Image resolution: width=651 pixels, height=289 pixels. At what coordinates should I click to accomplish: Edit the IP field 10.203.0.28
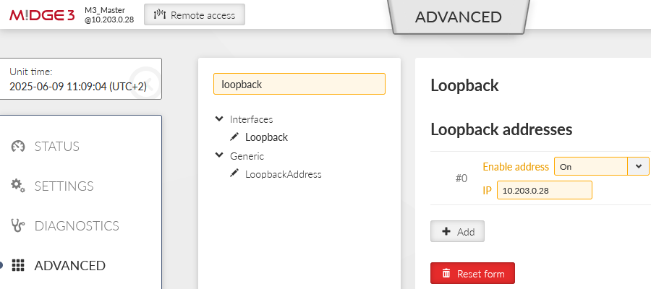544,190
